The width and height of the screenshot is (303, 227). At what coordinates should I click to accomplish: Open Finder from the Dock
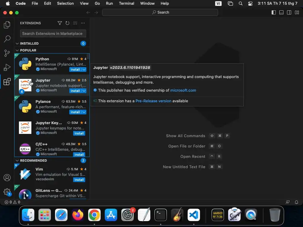coord(28,215)
